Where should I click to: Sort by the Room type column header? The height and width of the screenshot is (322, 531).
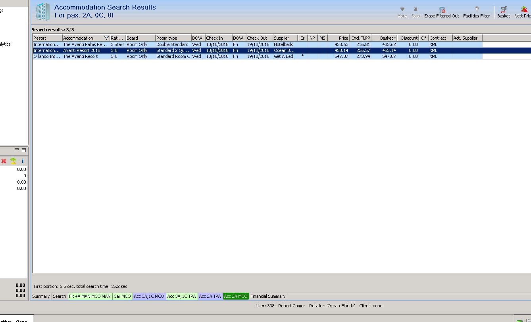(x=173, y=38)
